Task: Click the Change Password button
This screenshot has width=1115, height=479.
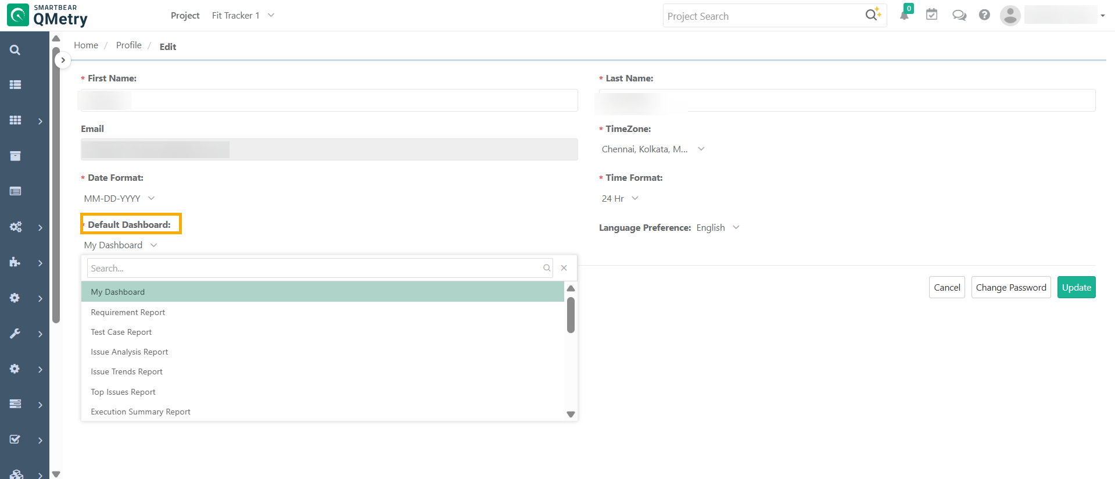Action: tap(1010, 287)
